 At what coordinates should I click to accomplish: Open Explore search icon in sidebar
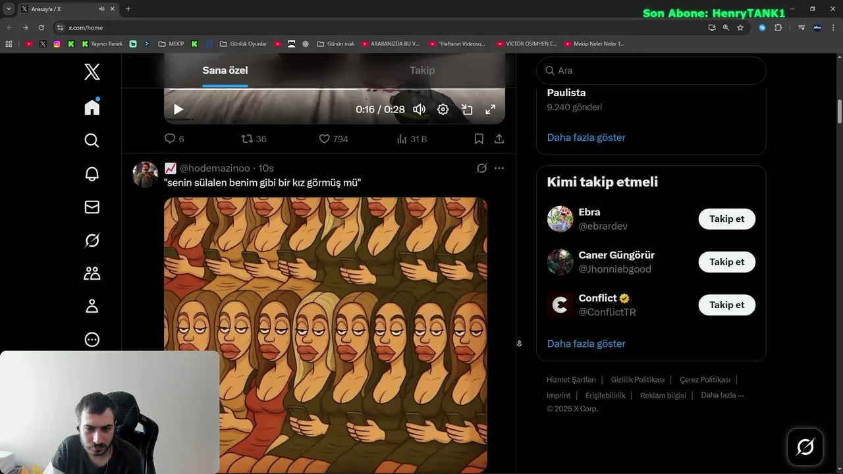[92, 140]
